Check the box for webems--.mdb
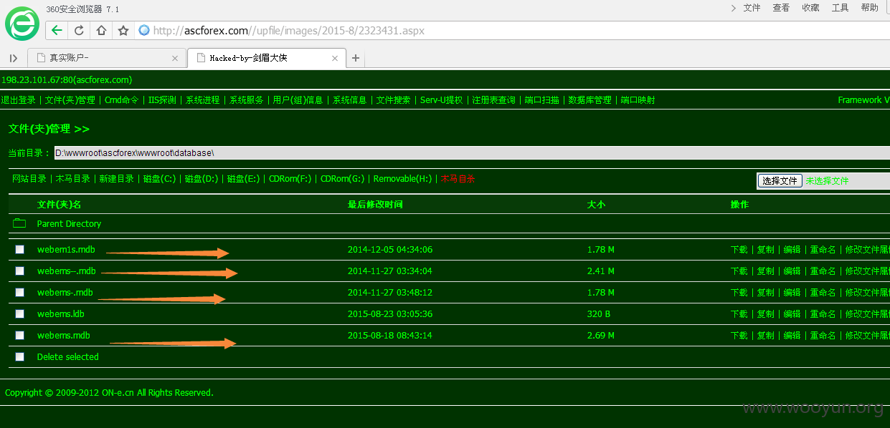Image resolution: width=890 pixels, height=428 pixels. [x=20, y=271]
